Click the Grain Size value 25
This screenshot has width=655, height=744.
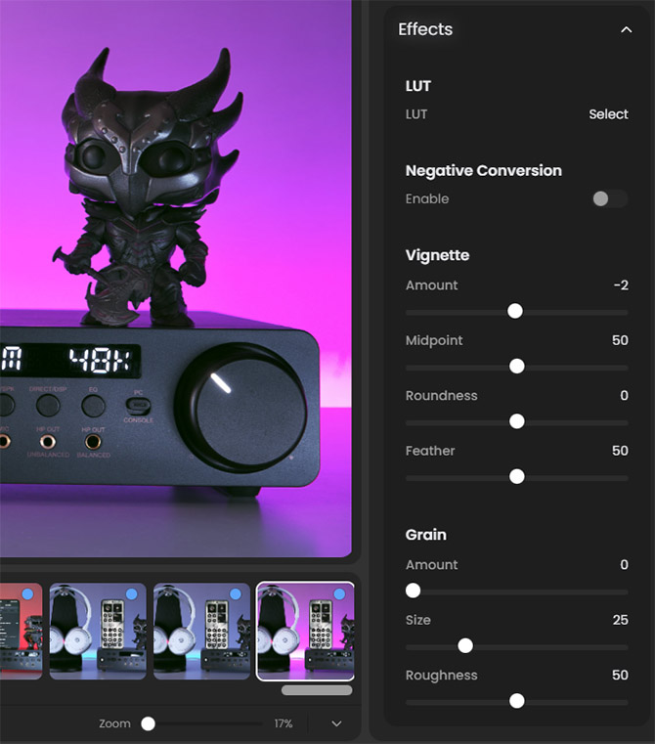pyautogui.click(x=619, y=620)
